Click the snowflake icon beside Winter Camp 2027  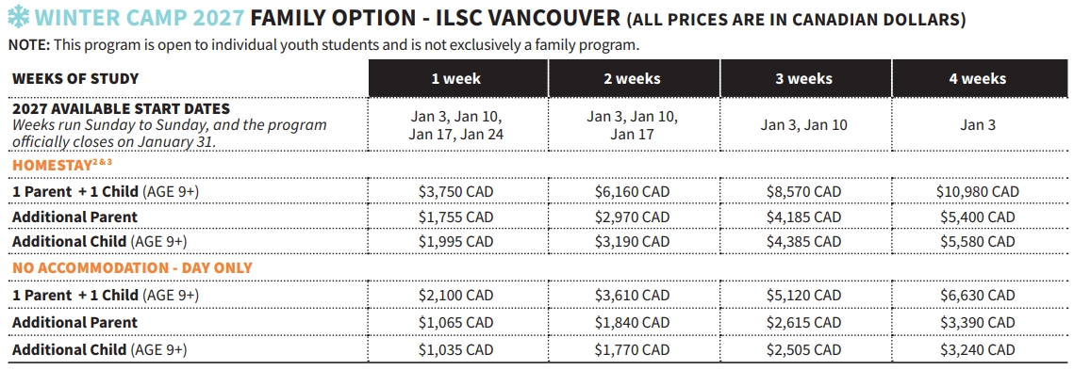point(16,19)
